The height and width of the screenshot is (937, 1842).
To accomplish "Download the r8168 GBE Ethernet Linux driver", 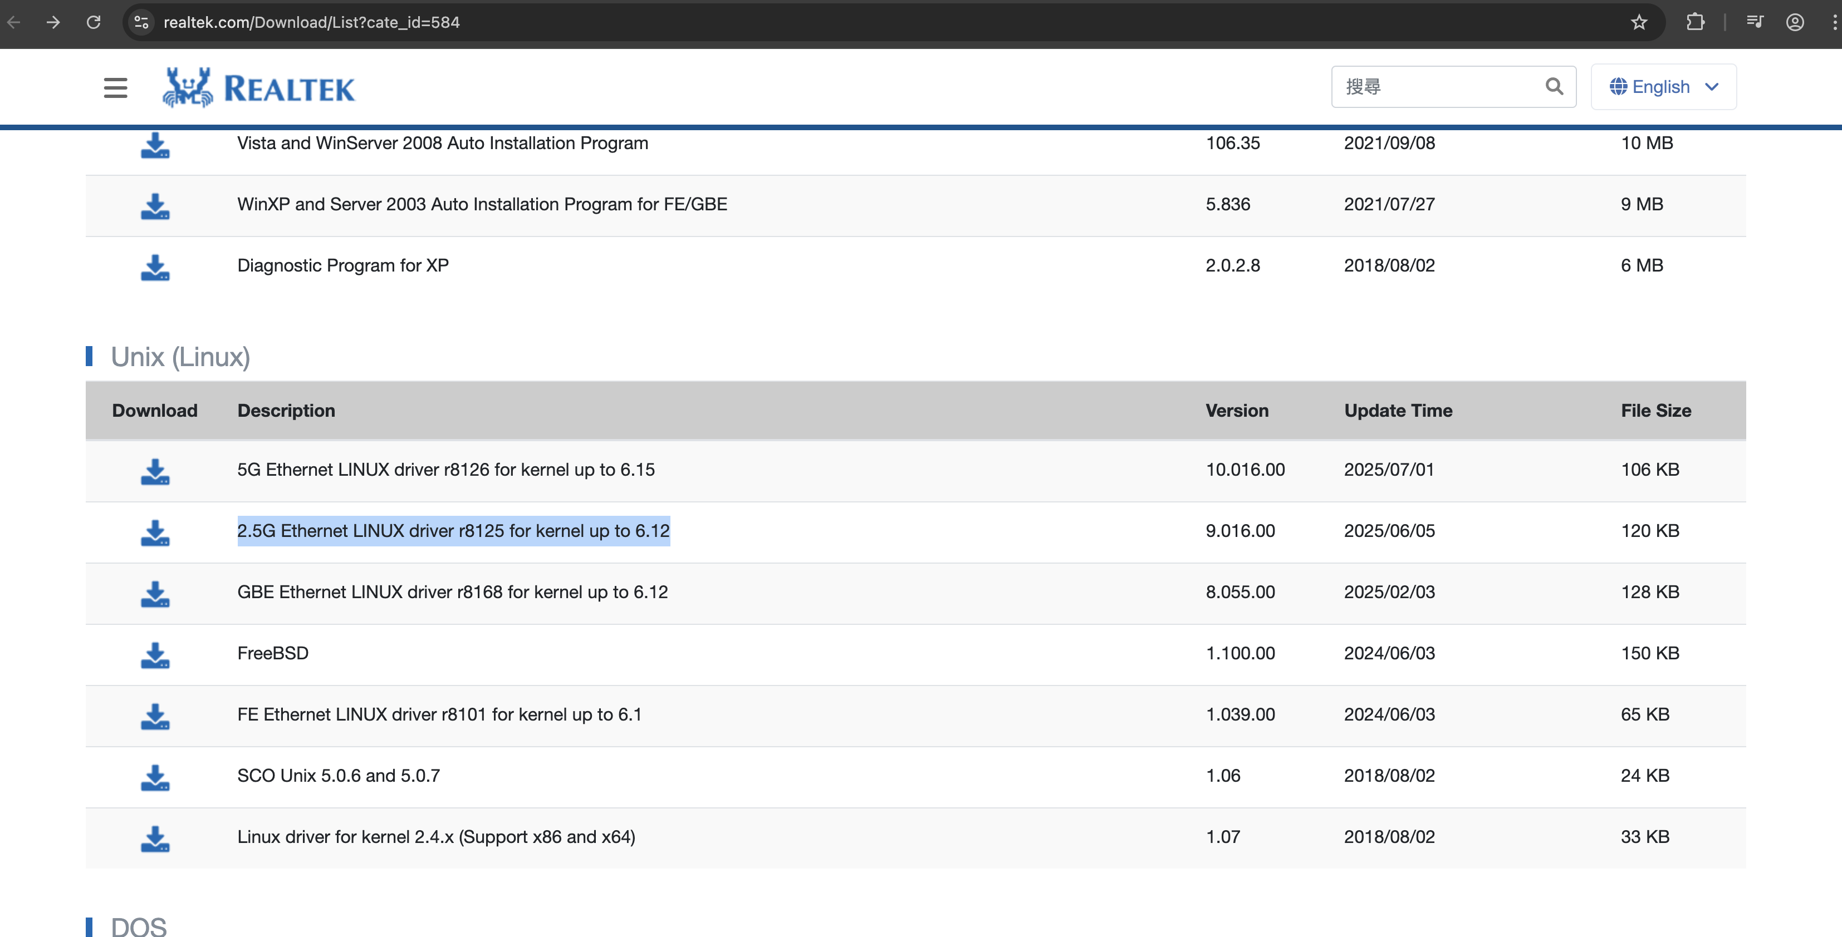I will (x=154, y=593).
